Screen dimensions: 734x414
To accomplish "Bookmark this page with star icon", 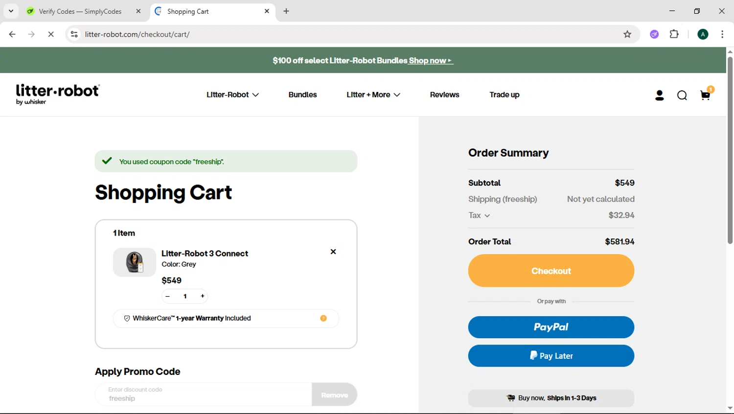I will click(627, 34).
